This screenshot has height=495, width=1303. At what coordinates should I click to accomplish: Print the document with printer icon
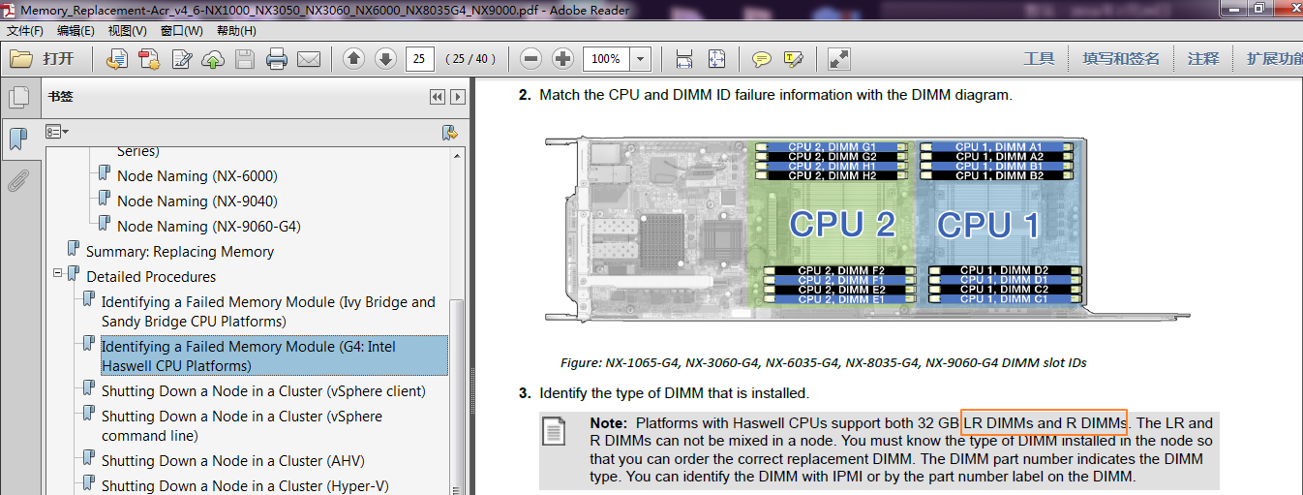[x=277, y=59]
